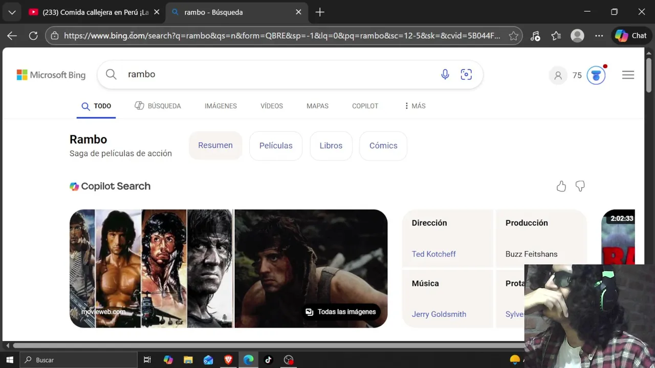The image size is (655, 368).
Task: Select the TODO search tab
Action: [x=96, y=106]
